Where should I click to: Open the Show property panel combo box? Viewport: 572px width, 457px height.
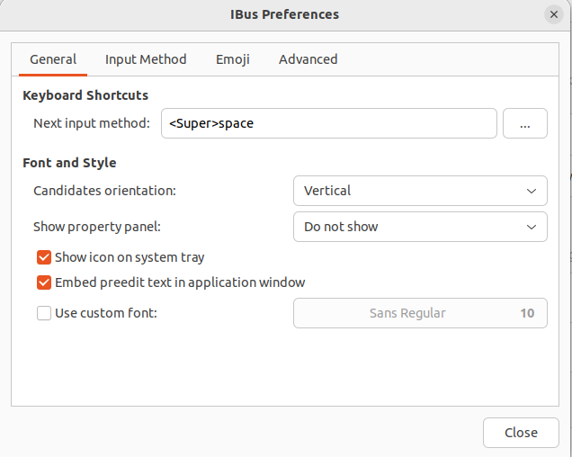419,227
